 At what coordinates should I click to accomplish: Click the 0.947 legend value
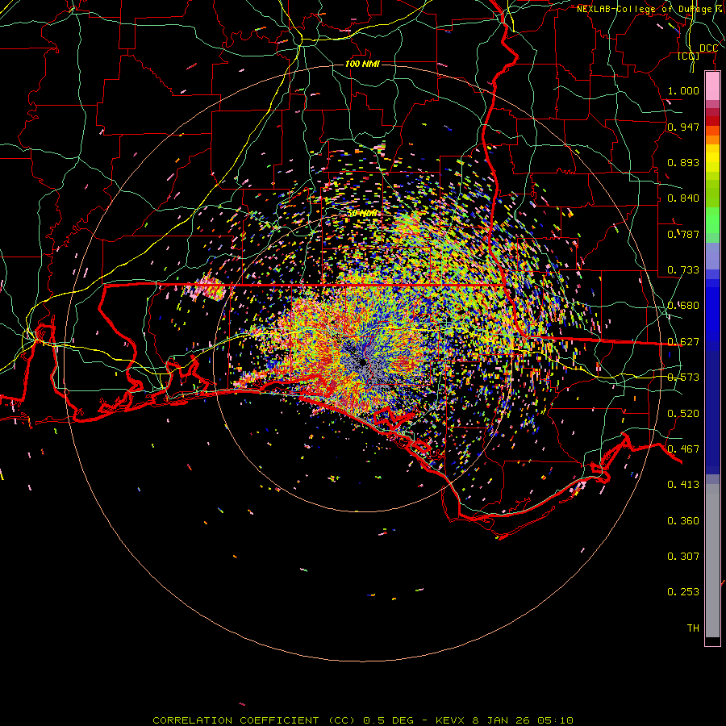[x=683, y=127]
